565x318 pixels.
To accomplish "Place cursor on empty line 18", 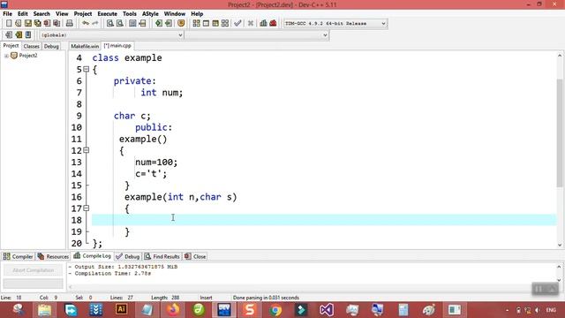I will point(324,220).
